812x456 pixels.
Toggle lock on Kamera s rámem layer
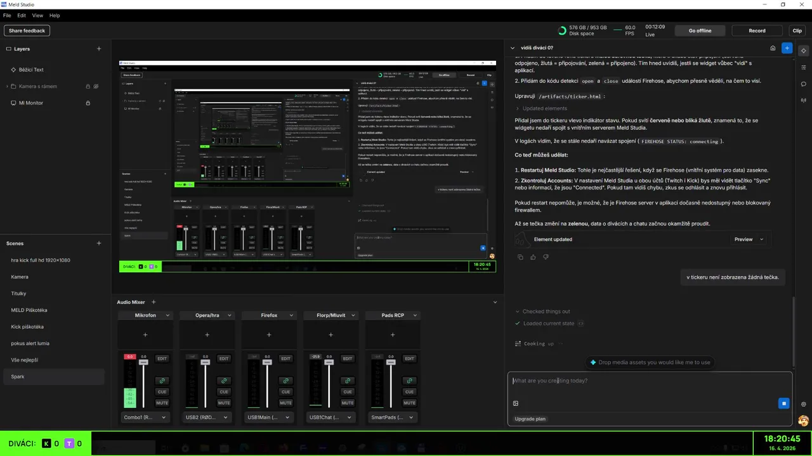click(x=88, y=86)
